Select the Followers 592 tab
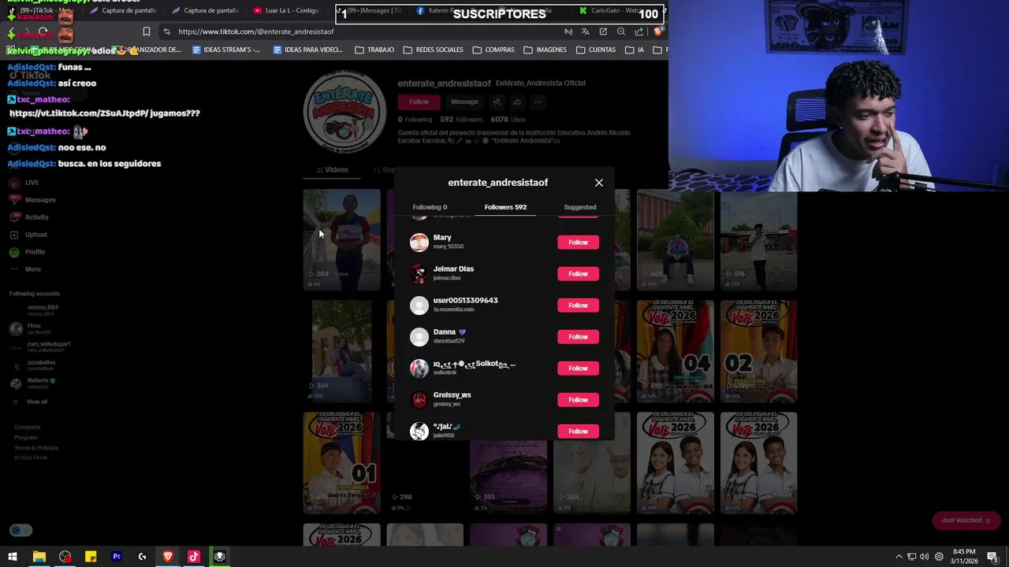The height and width of the screenshot is (567, 1009). tap(505, 207)
